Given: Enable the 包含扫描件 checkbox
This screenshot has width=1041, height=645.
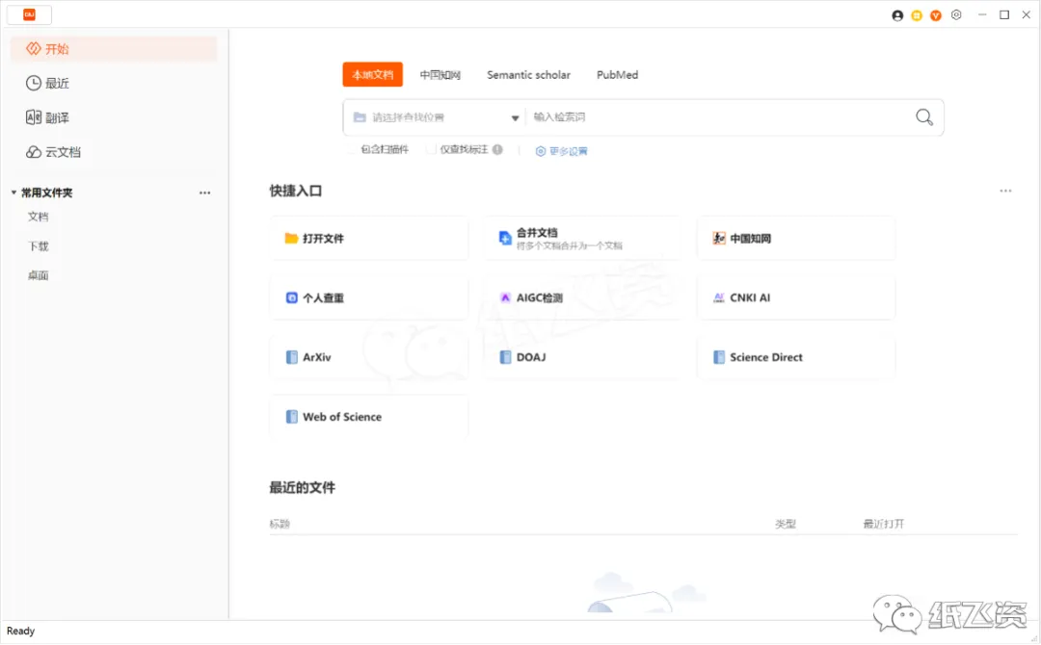Looking at the screenshot, I should tap(352, 150).
